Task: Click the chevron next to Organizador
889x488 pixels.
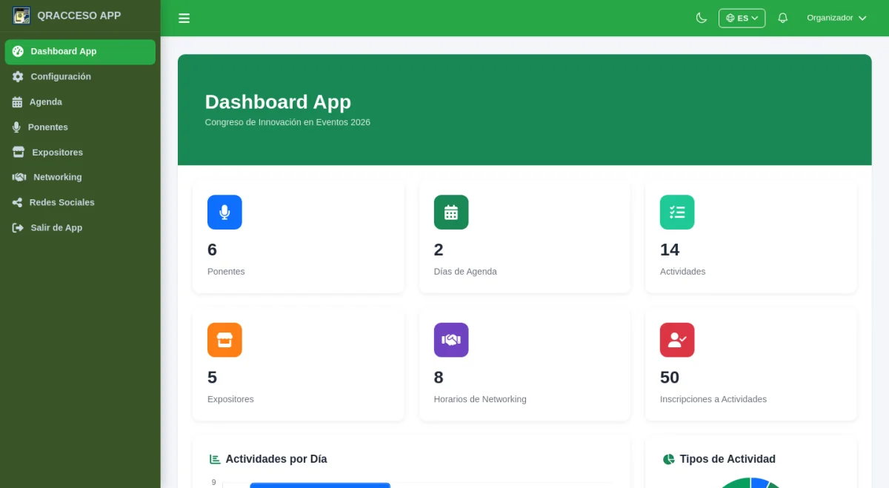Action: (x=862, y=18)
